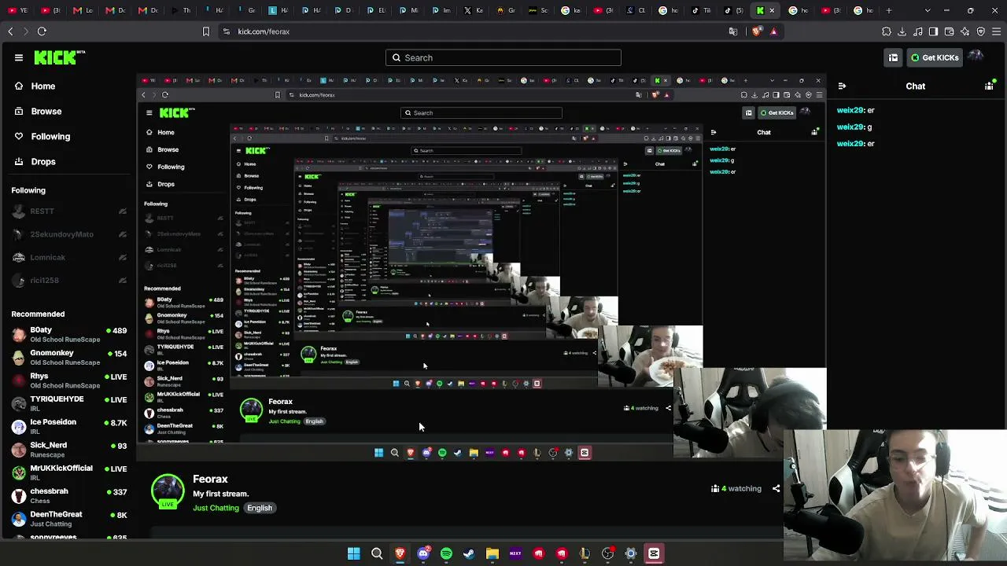Open the Home page in sidebar
1007x566 pixels.
[35, 86]
